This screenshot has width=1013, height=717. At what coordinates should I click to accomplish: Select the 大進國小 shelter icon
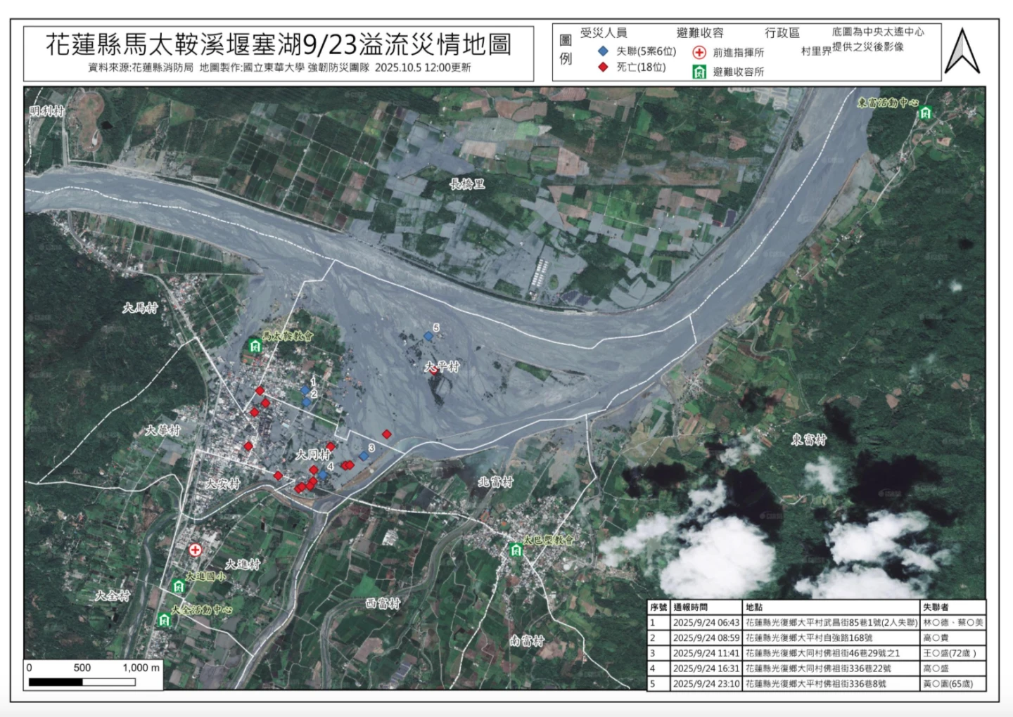[178, 586]
